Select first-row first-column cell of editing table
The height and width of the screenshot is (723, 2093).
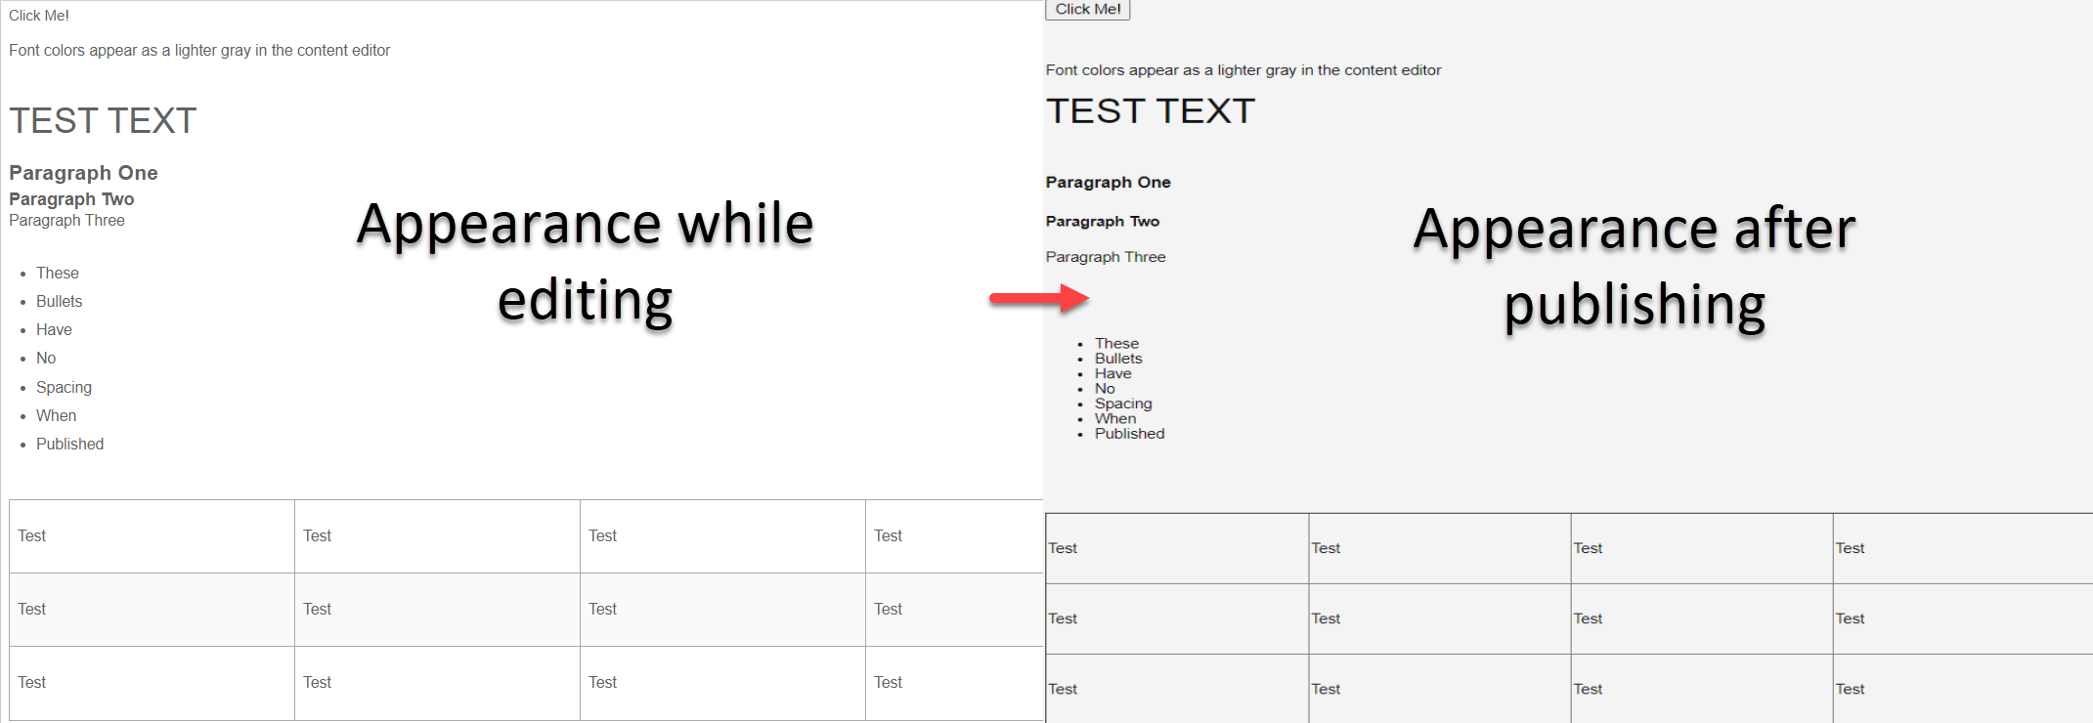tap(152, 536)
